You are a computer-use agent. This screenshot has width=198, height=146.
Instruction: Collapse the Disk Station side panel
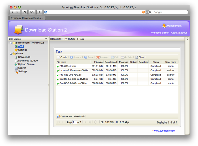46,39
